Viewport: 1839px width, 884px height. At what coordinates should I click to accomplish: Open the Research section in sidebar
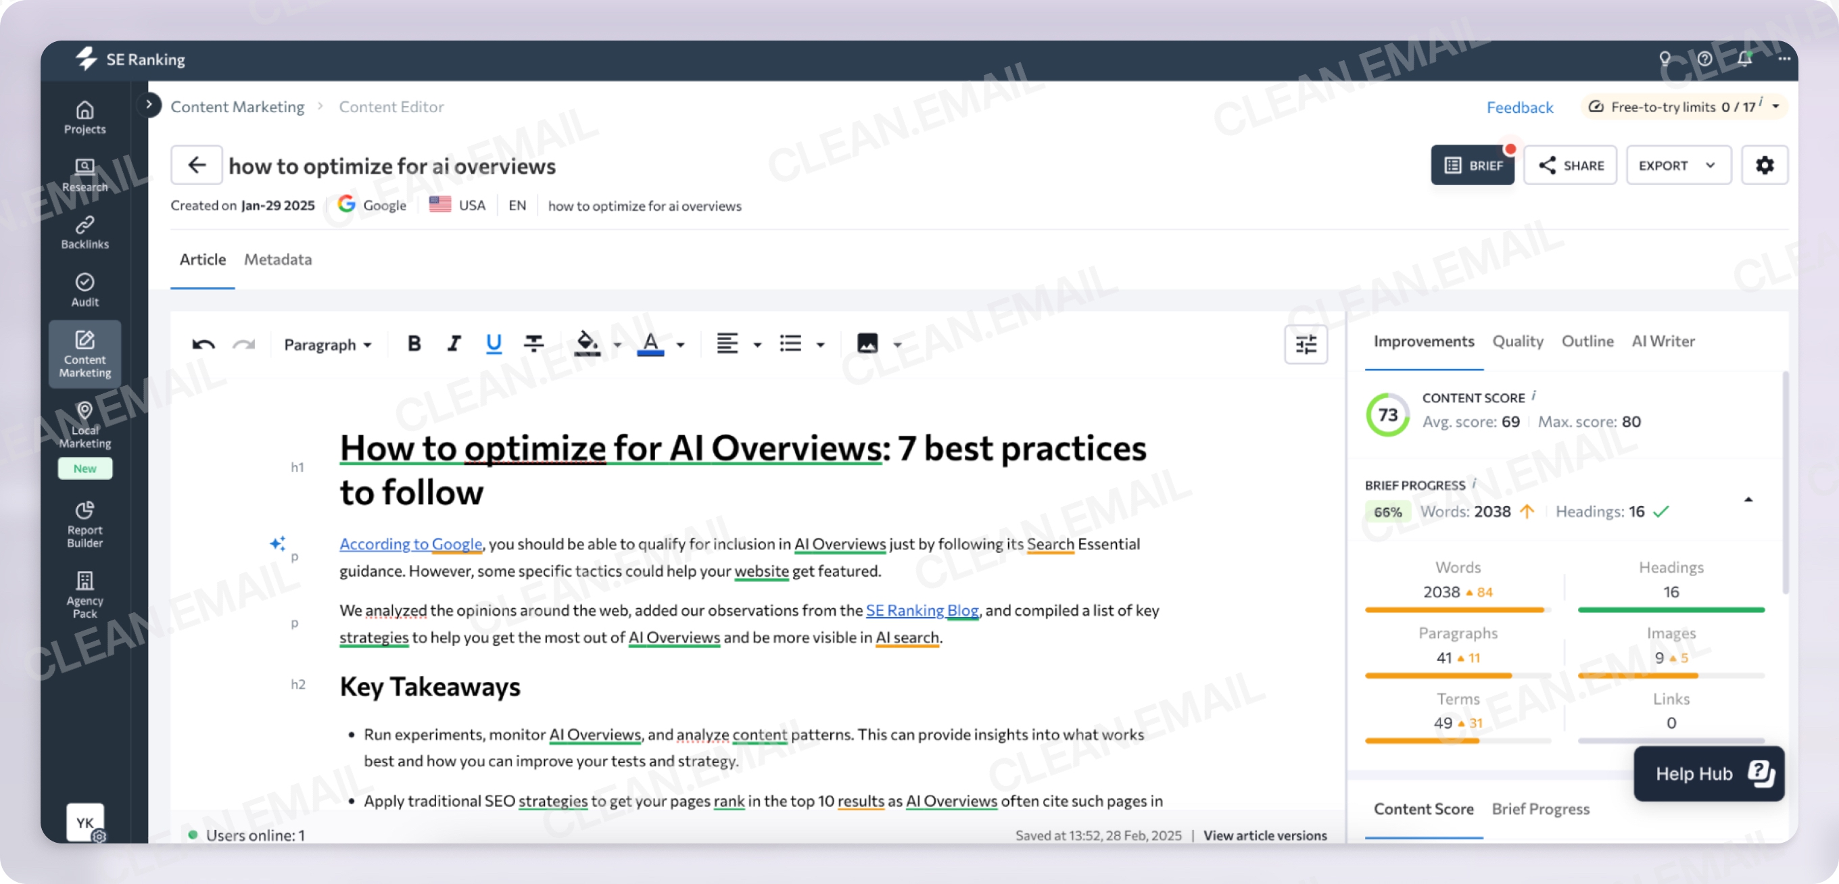point(85,174)
